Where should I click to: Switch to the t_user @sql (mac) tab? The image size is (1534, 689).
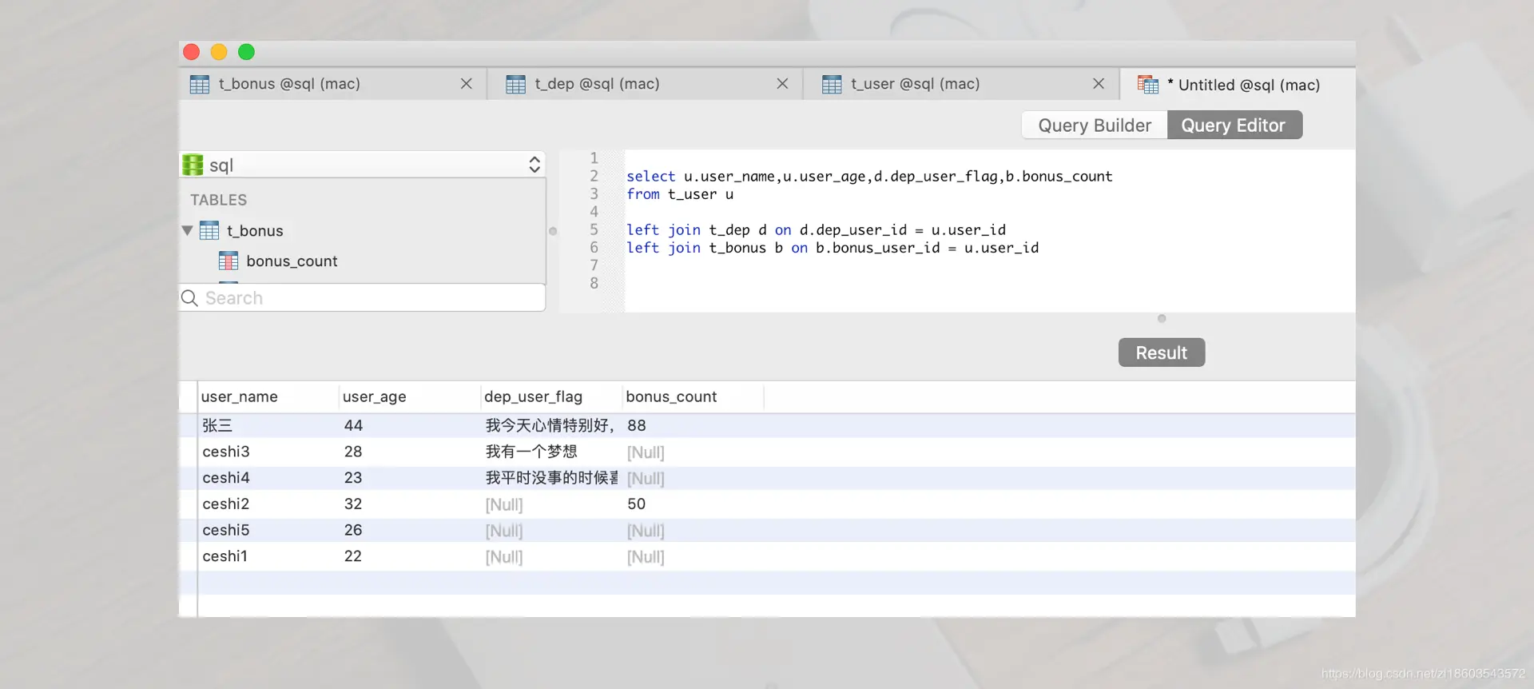(962, 84)
